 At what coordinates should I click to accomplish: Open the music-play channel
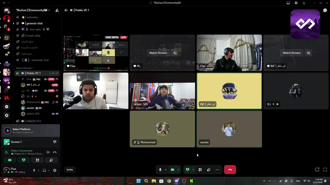(37, 35)
